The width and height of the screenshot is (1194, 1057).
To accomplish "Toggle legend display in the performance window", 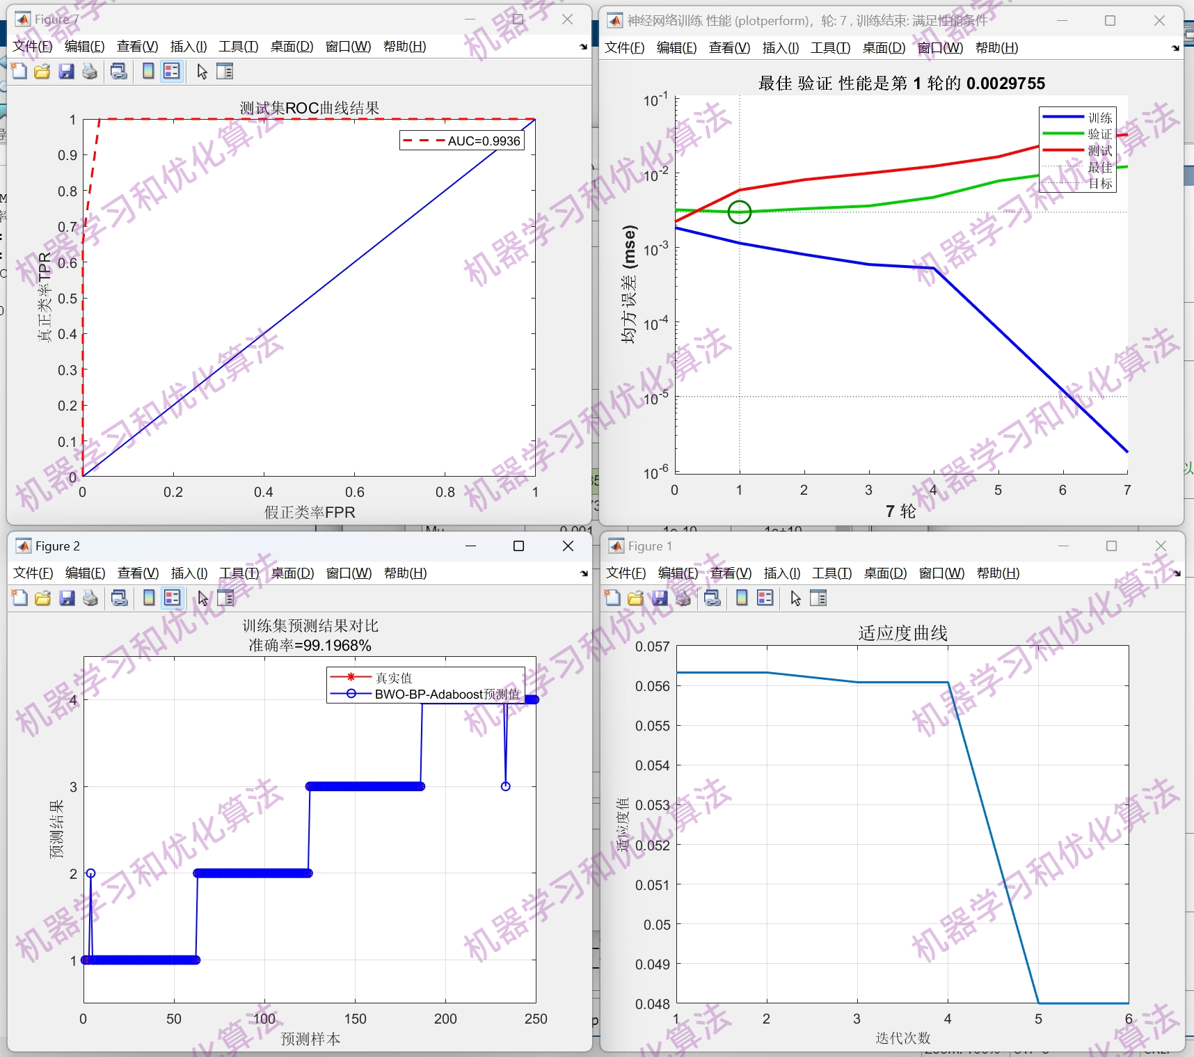I will pos(779,48).
